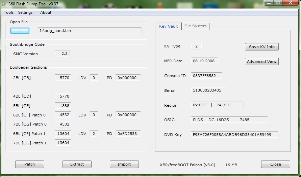
Task: Click the browse '...' open file button
Action: pos(20,31)
